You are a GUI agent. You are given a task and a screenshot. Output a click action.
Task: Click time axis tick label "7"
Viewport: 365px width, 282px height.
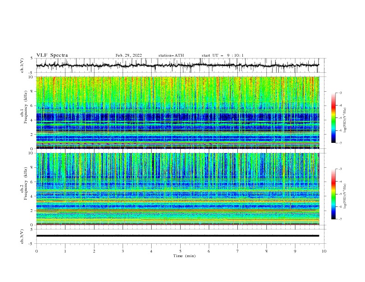[238, 251]
